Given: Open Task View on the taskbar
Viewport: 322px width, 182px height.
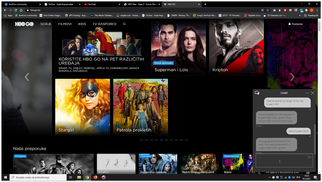Looking at the screenshot, I should pos(71,177).
